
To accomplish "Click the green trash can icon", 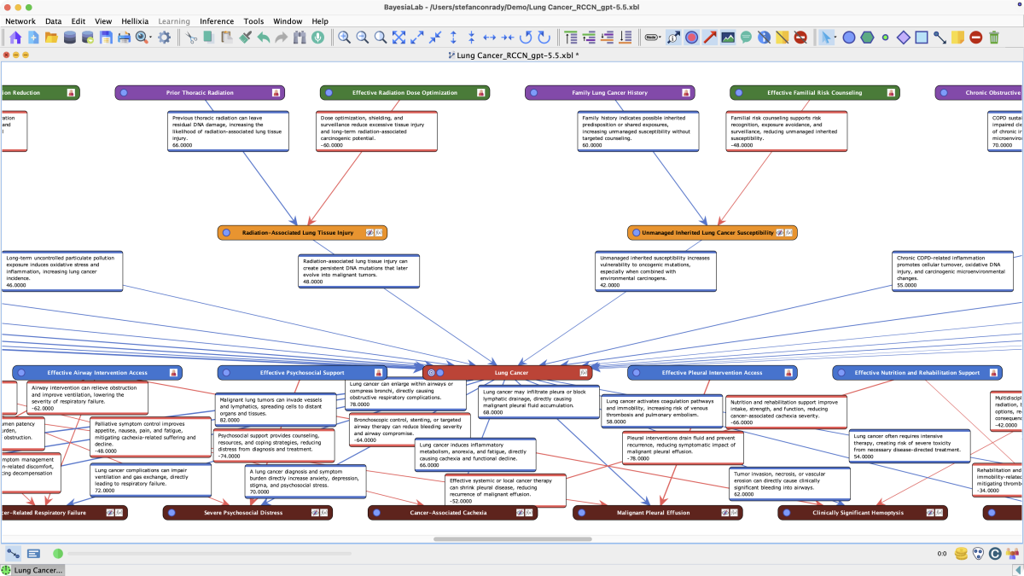I will [x=993, y=38].
